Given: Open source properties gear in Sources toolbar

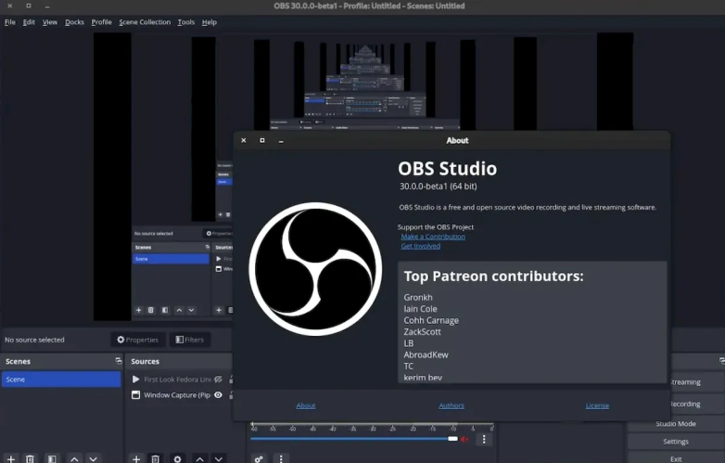Looking at the screenshot, I should click(x=177, y=459).
